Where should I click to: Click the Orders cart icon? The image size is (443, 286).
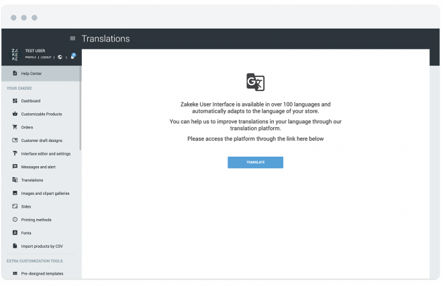click(15, 127)
